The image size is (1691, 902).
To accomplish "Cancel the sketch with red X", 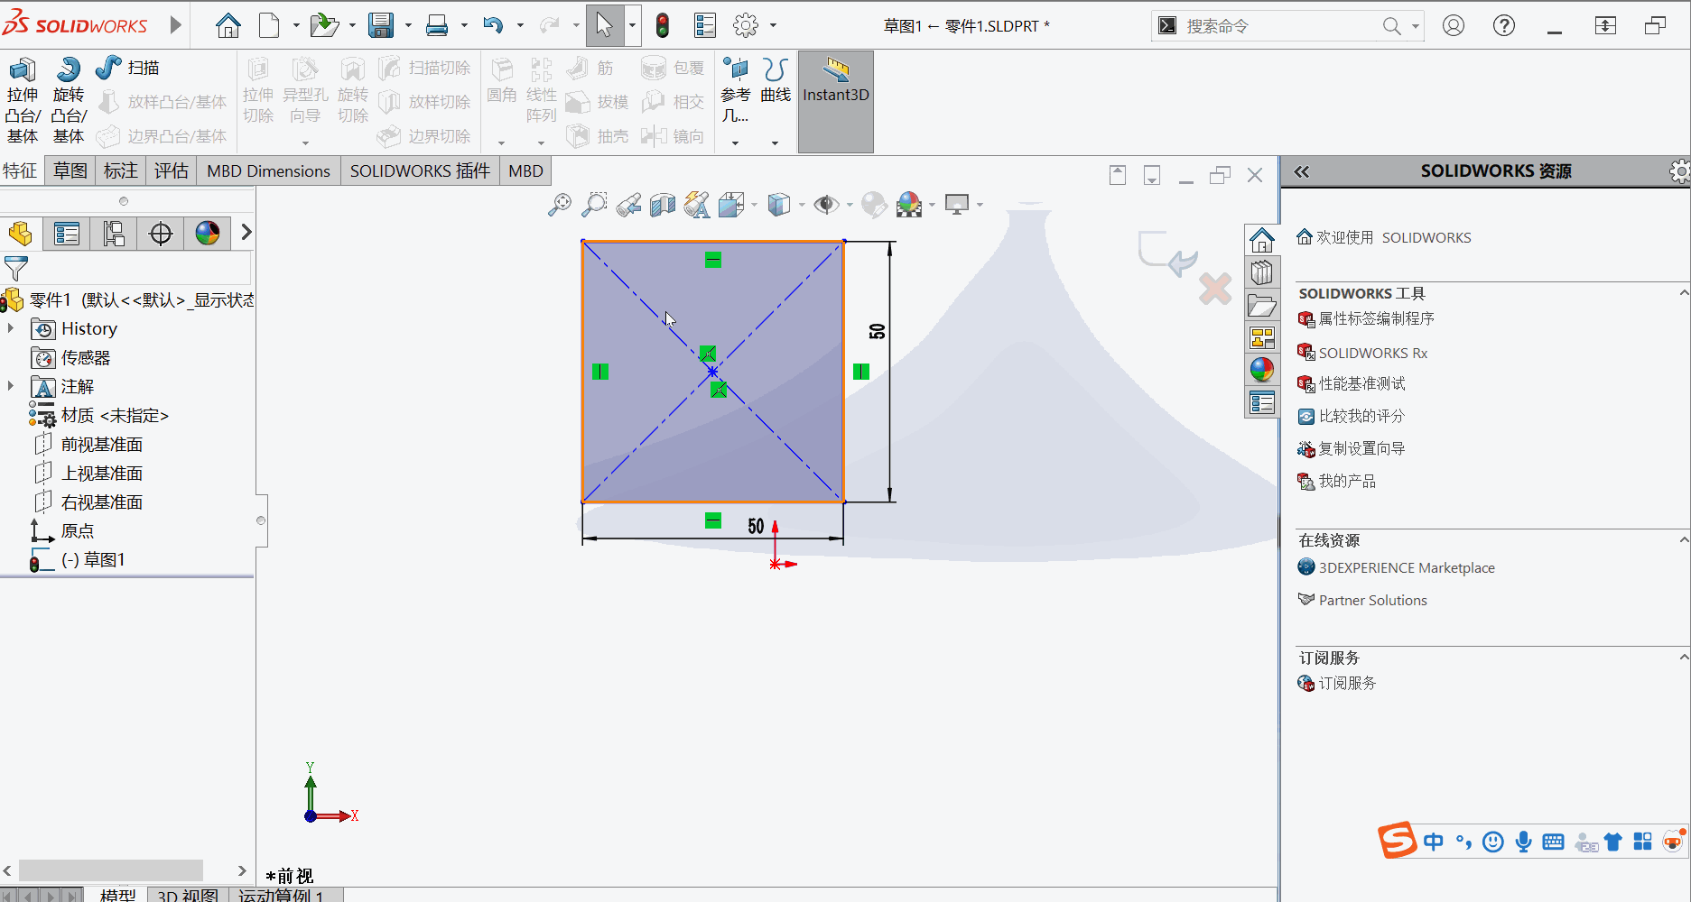I will [x=1215, y=289].
